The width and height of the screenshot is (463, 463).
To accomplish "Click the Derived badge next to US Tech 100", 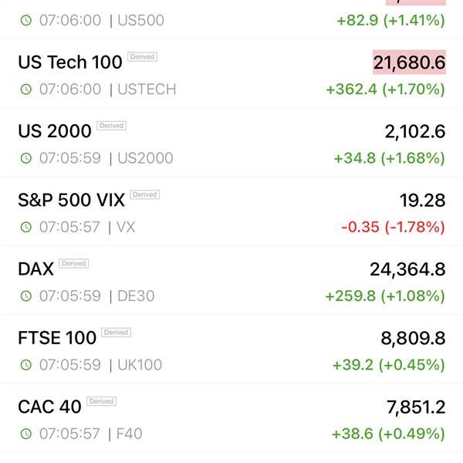I will coord(142,56).
